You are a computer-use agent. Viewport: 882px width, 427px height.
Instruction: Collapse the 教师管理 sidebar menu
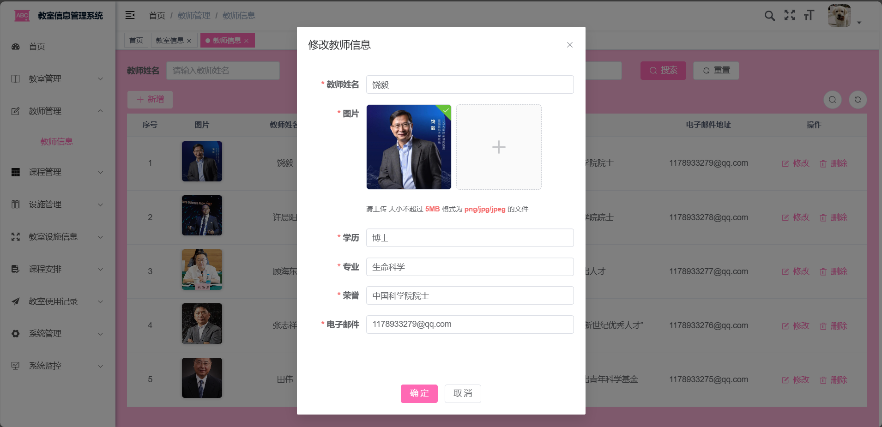(58, 111)
